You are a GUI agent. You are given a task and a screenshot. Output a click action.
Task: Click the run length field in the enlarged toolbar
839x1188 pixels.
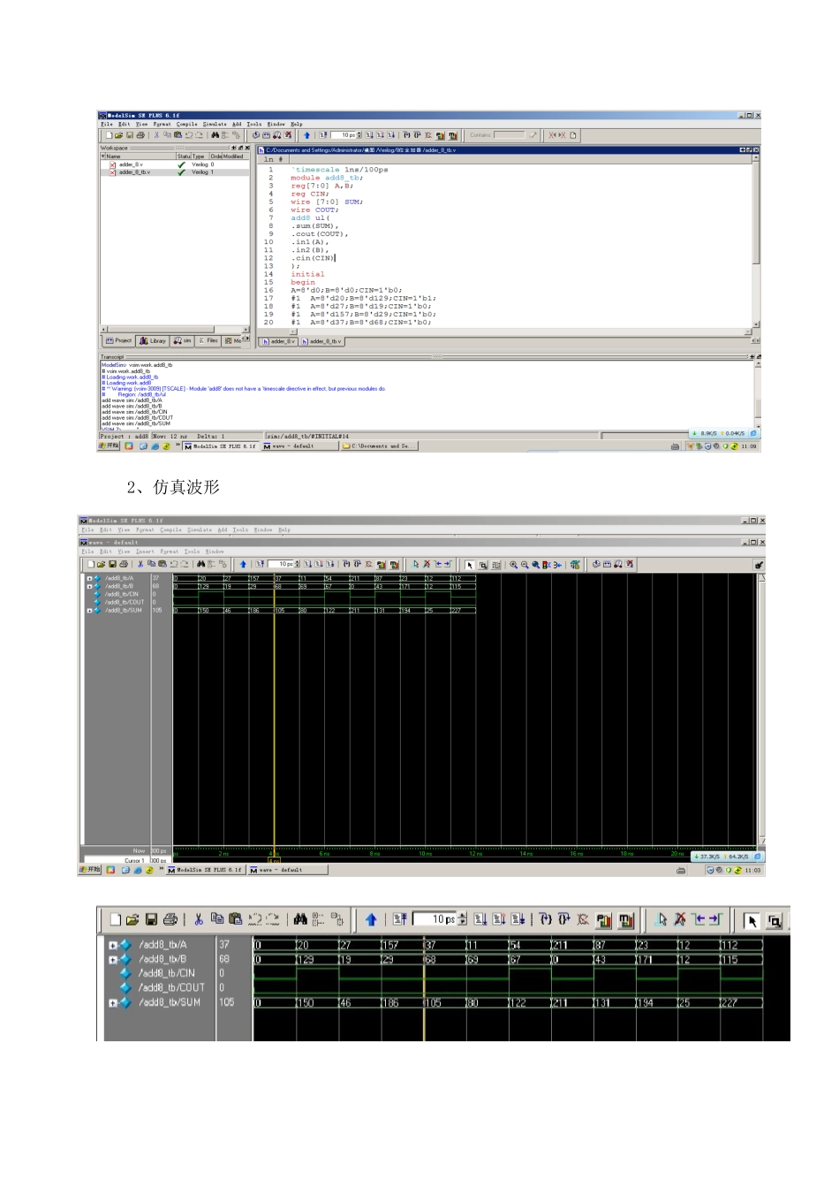tap(435, 919)
